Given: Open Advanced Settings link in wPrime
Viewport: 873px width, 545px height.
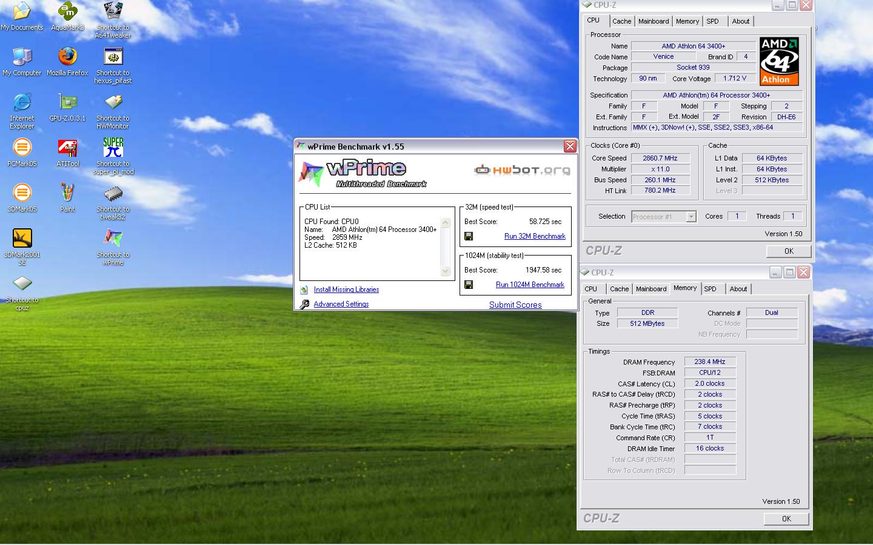Looking at the screenshot, I should click(341, 304).
